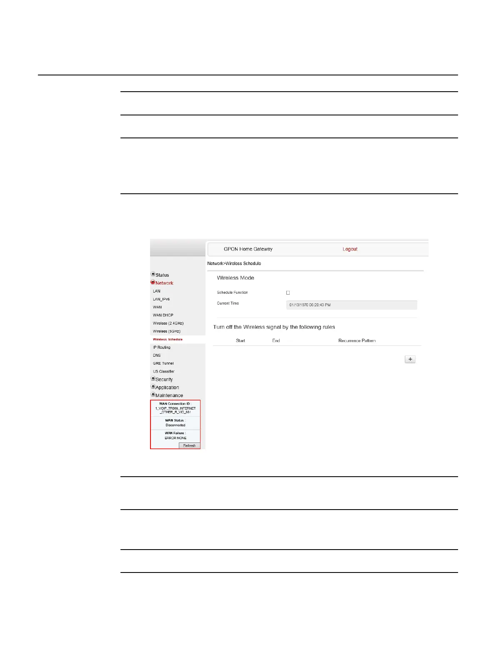The width and height of the screenshot is (496, 660).
Task: Go to the WAN page
Action: pos(157,307)
